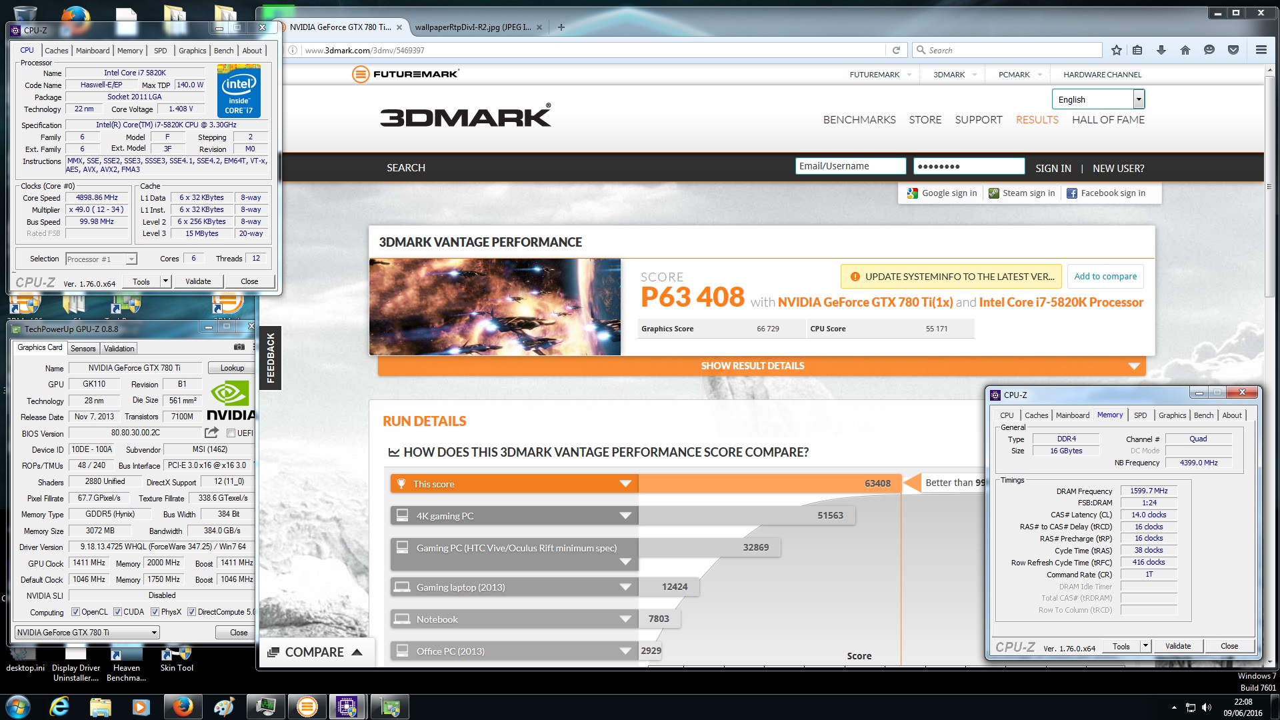The width and height of the screenshot is (1280, 720).
Task: Go to the Firefox home page icon
Action: coord(1185,50)
